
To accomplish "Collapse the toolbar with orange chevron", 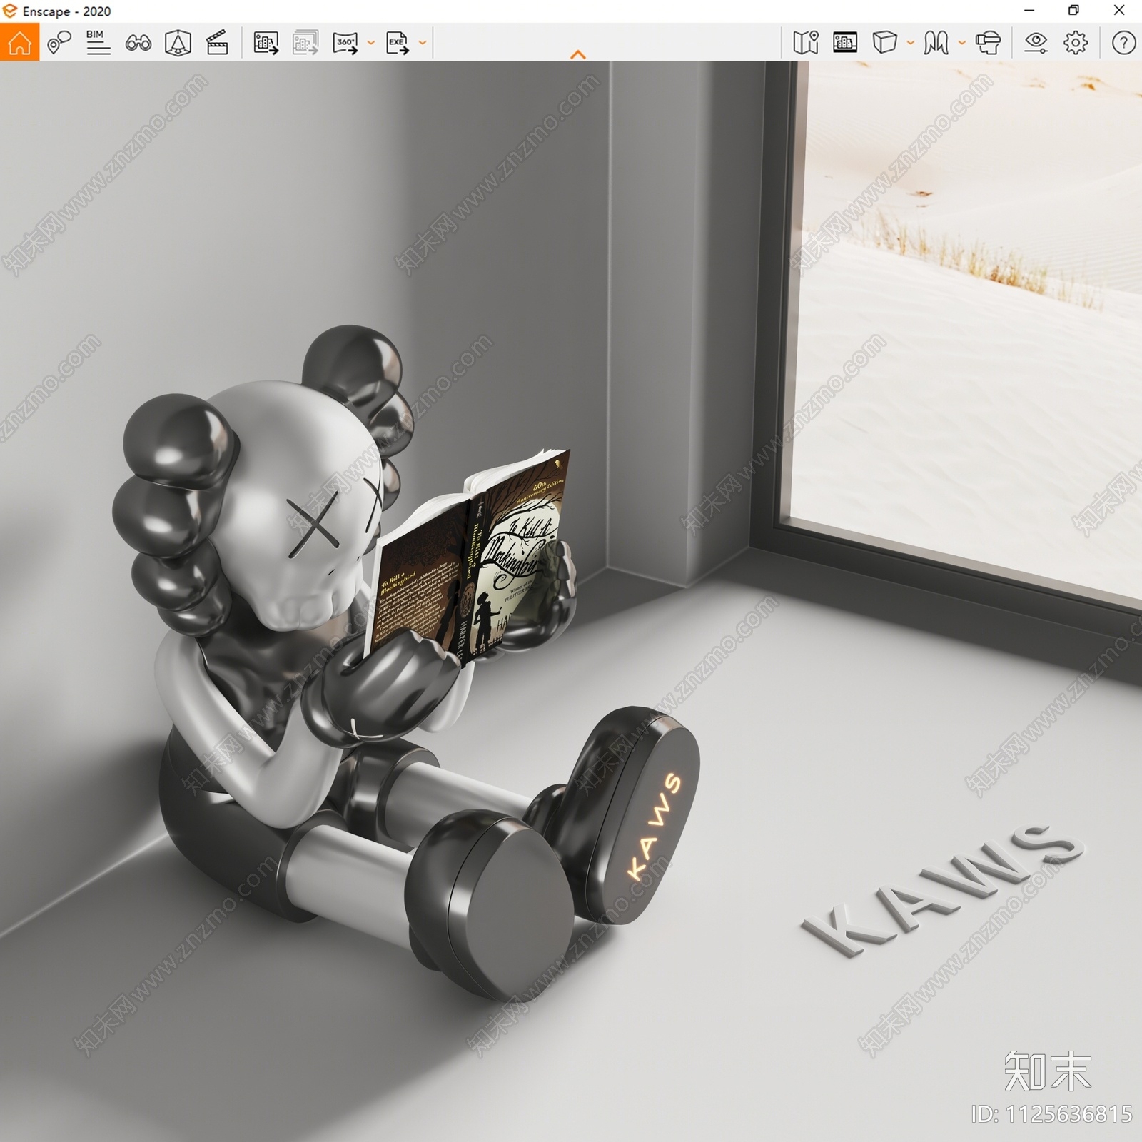I will (x=578, y=54).
